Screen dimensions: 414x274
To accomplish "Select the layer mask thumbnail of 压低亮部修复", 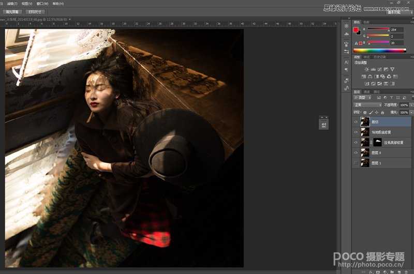I will click(377, 142).
